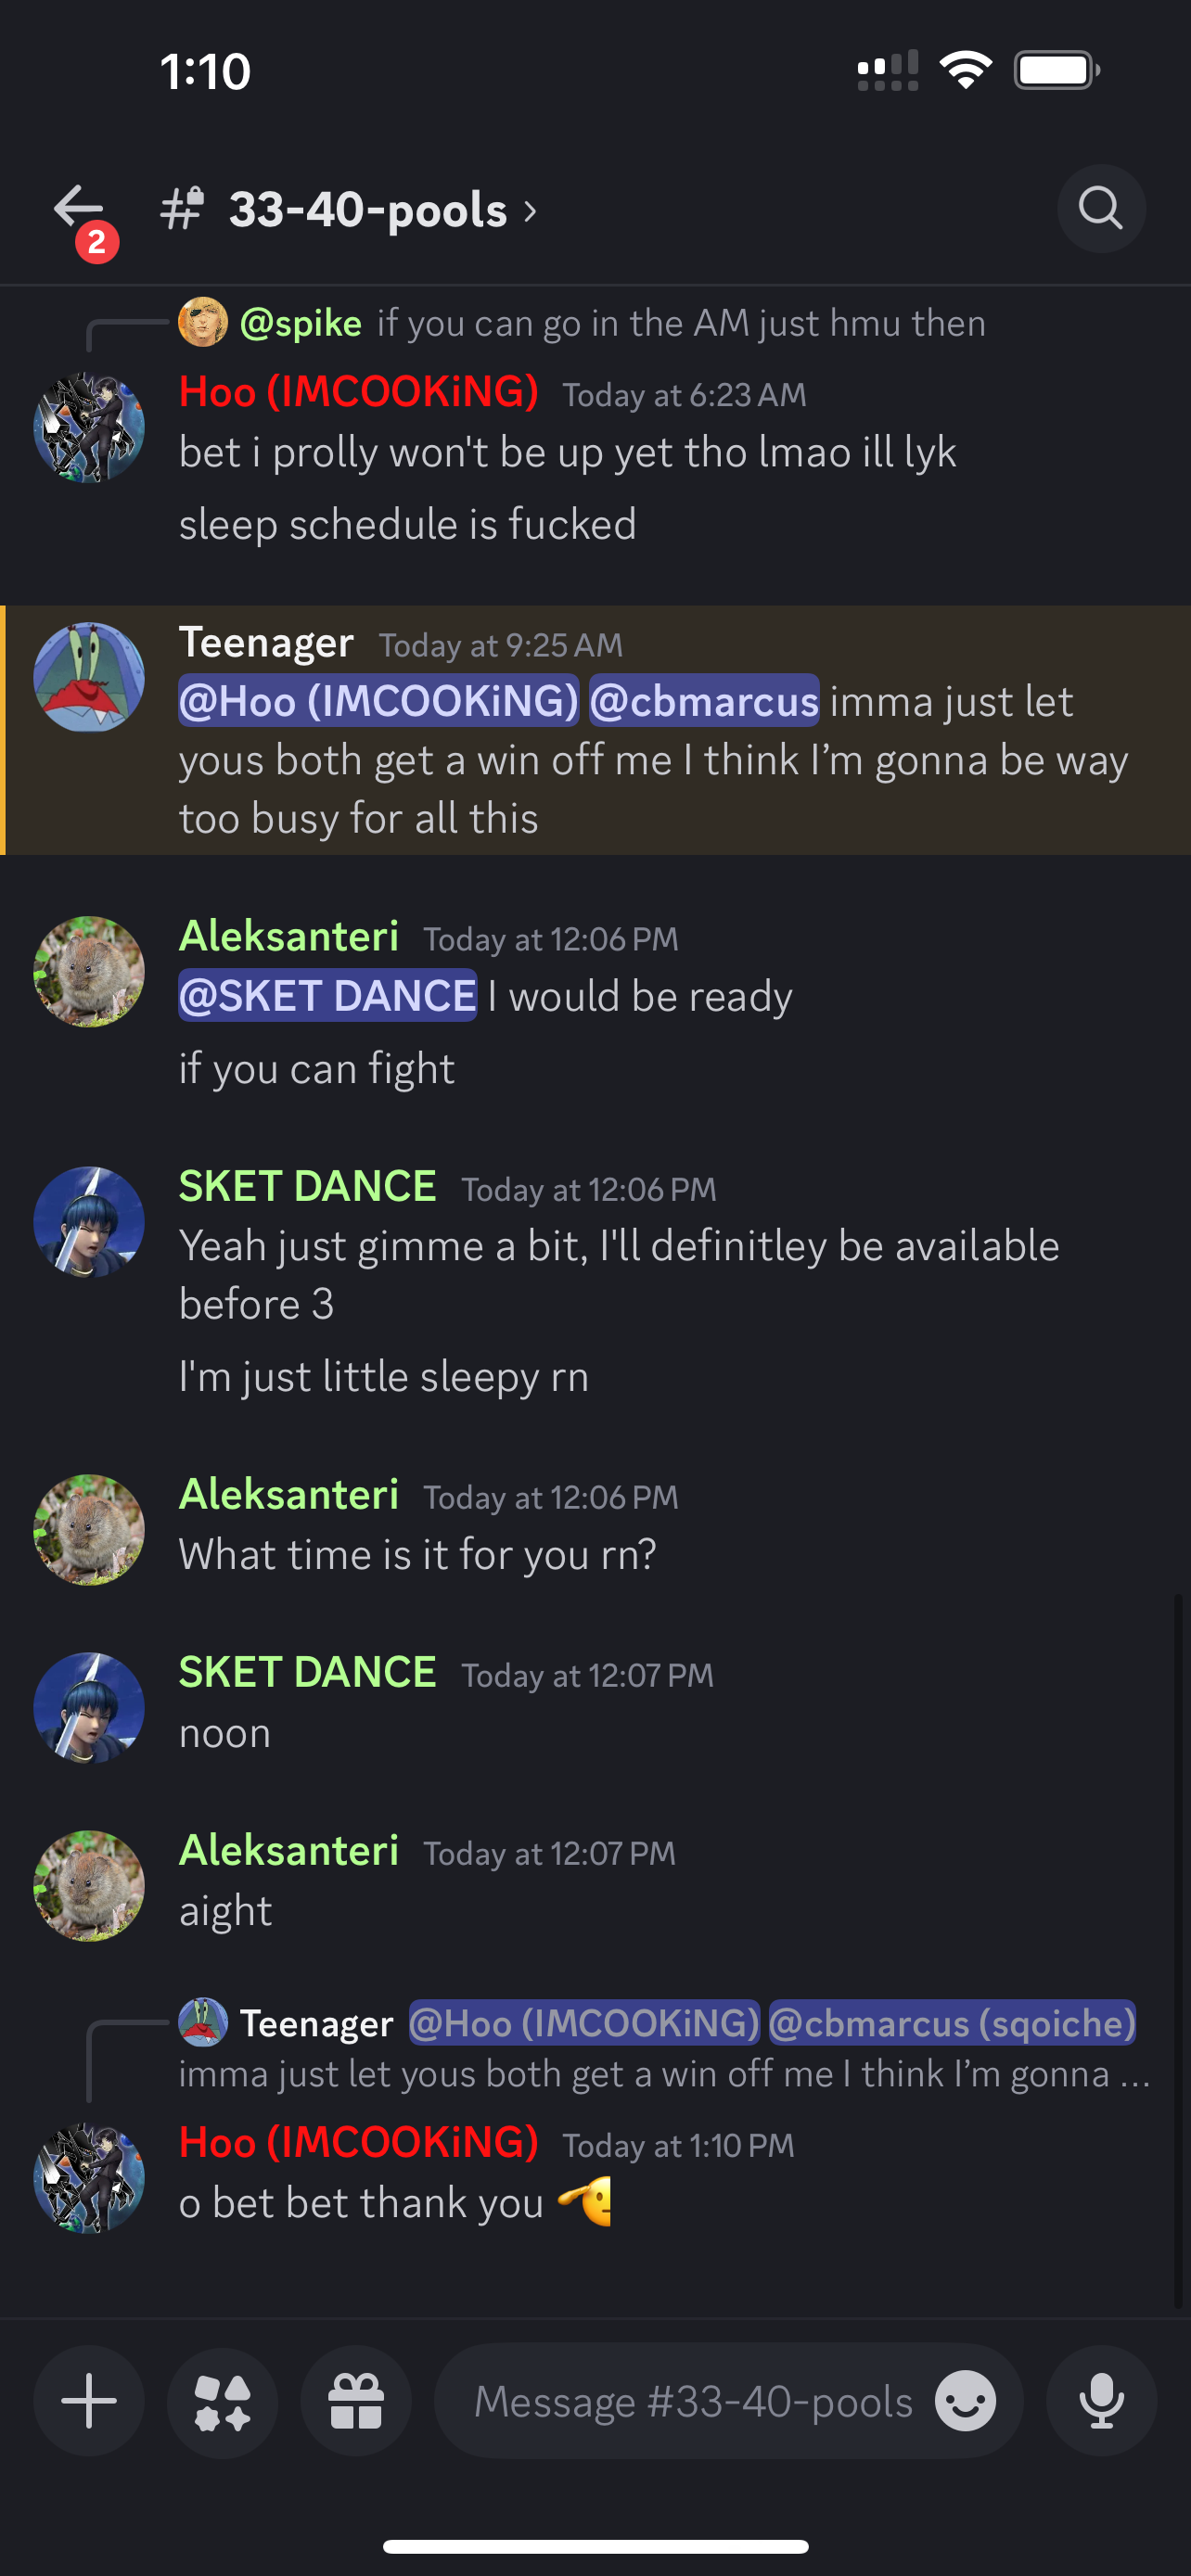Tap the Hoo (IMCOOKiNG) username at 6:23 AM
Image resolution: width=1191 pixels, height=2576 pixels.
pos(359,391)
